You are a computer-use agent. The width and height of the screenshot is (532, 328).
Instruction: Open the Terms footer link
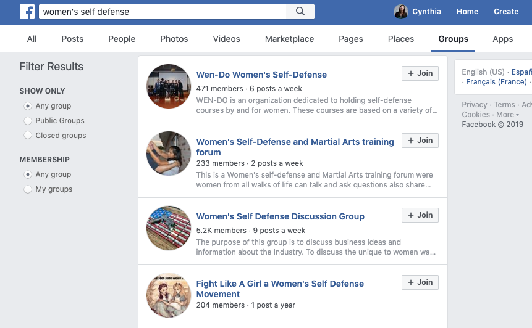coord(504,105)
